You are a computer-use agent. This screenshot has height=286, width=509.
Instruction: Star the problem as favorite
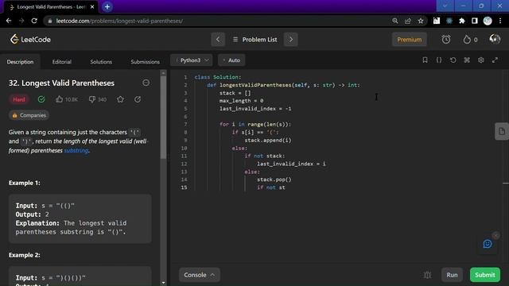click(120, 99)
